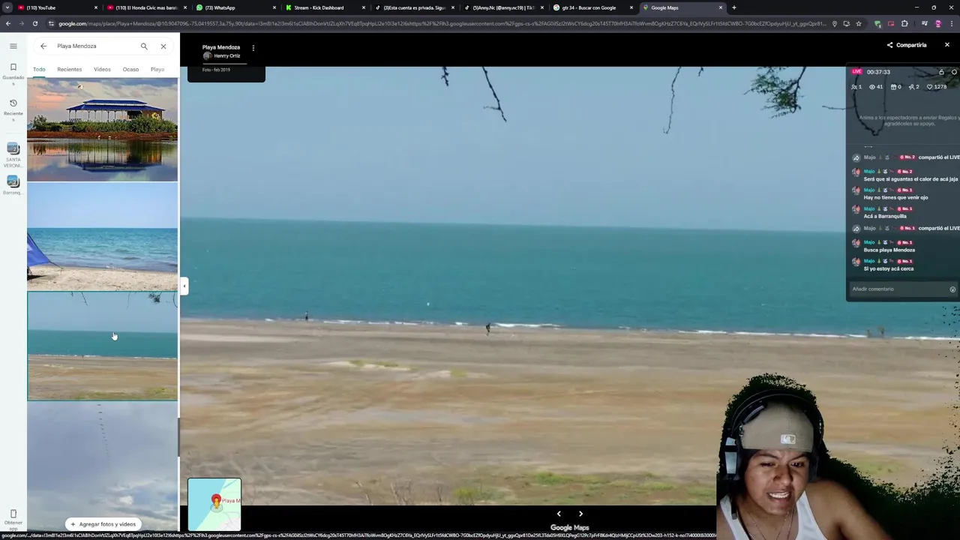This screenshot has width=960, height=540.
Task: Click the lock icon in live overlay
Action: coord(941,72)
